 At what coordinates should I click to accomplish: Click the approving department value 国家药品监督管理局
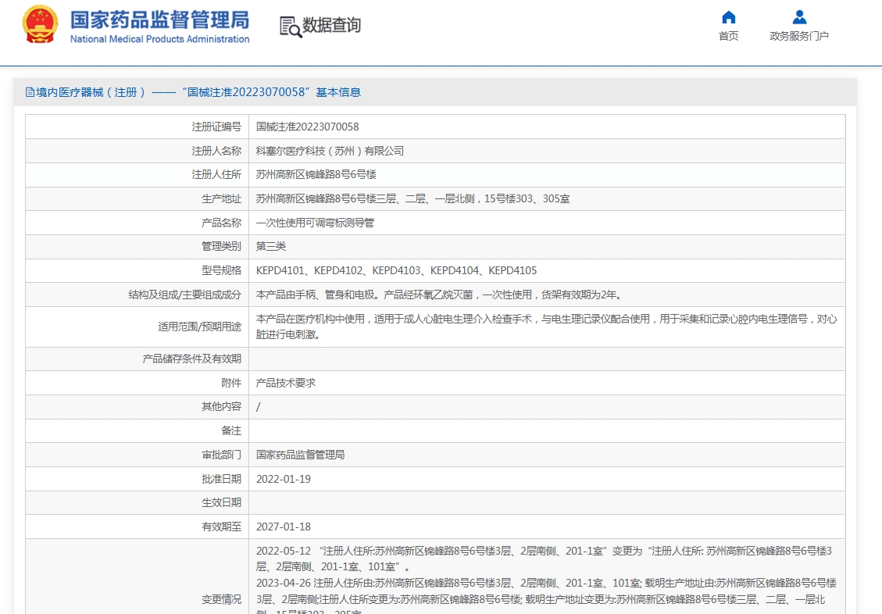tap(300, 455)
